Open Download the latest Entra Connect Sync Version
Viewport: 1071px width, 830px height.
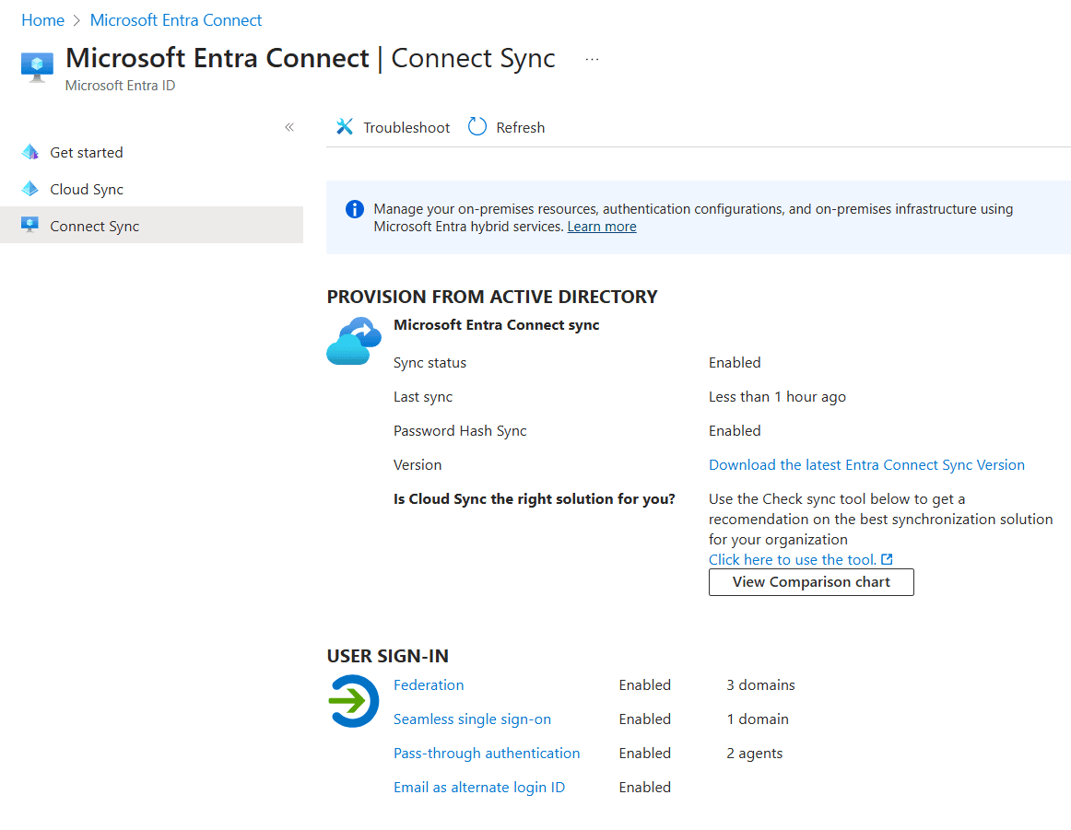866,465
